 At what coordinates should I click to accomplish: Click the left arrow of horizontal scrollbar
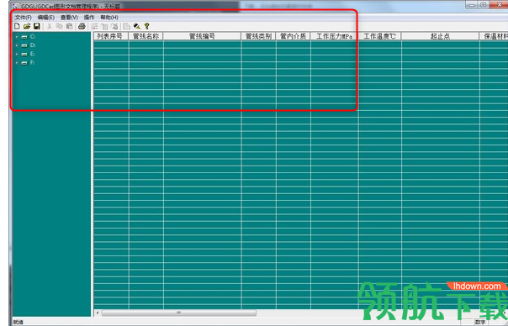98,313
